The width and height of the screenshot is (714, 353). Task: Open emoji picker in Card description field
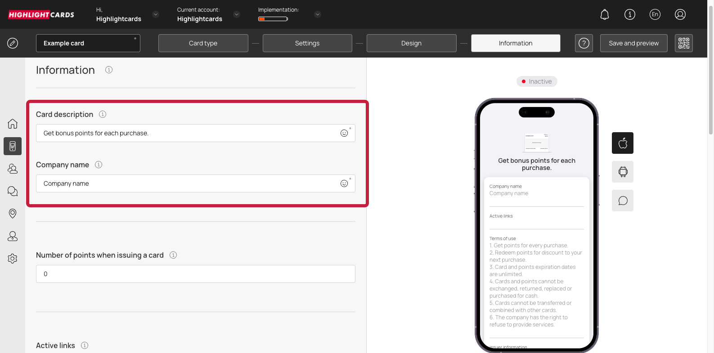coord(344,133)
